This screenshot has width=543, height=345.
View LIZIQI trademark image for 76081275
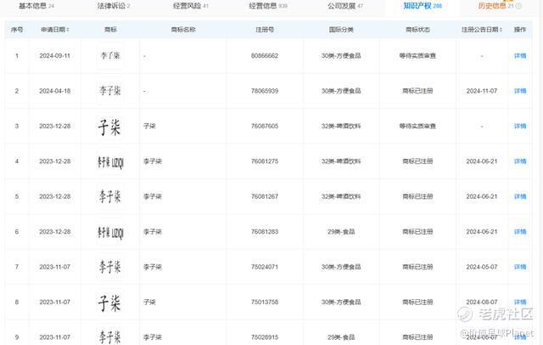tap(110, 161)
